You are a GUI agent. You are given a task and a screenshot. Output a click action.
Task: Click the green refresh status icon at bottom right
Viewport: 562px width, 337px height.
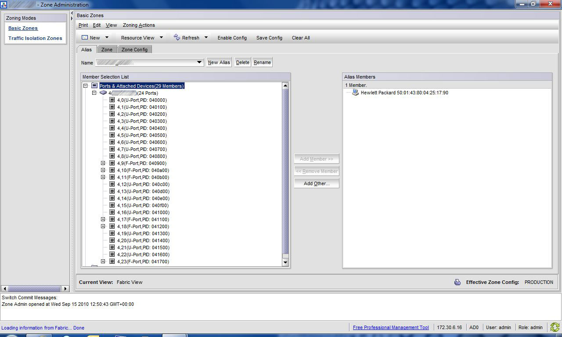(555, 327)
